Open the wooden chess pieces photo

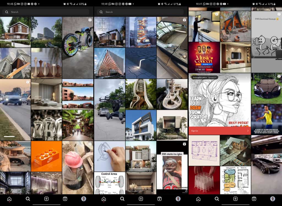47,62
